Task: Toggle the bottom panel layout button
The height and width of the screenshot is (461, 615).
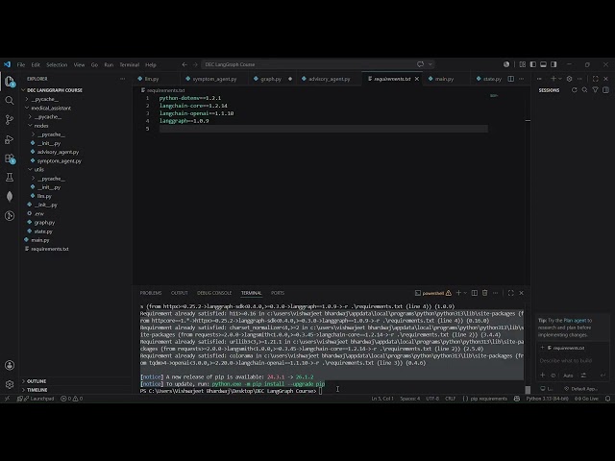Action: click(x=543, y=64)
